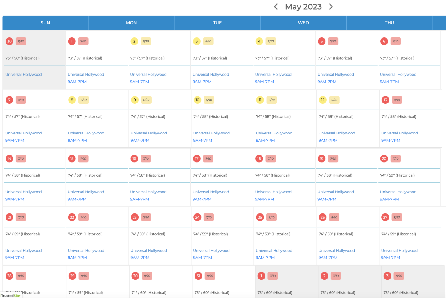446x298 pixels.
Task: Click the red May 31 date circle
Action: 198,276
